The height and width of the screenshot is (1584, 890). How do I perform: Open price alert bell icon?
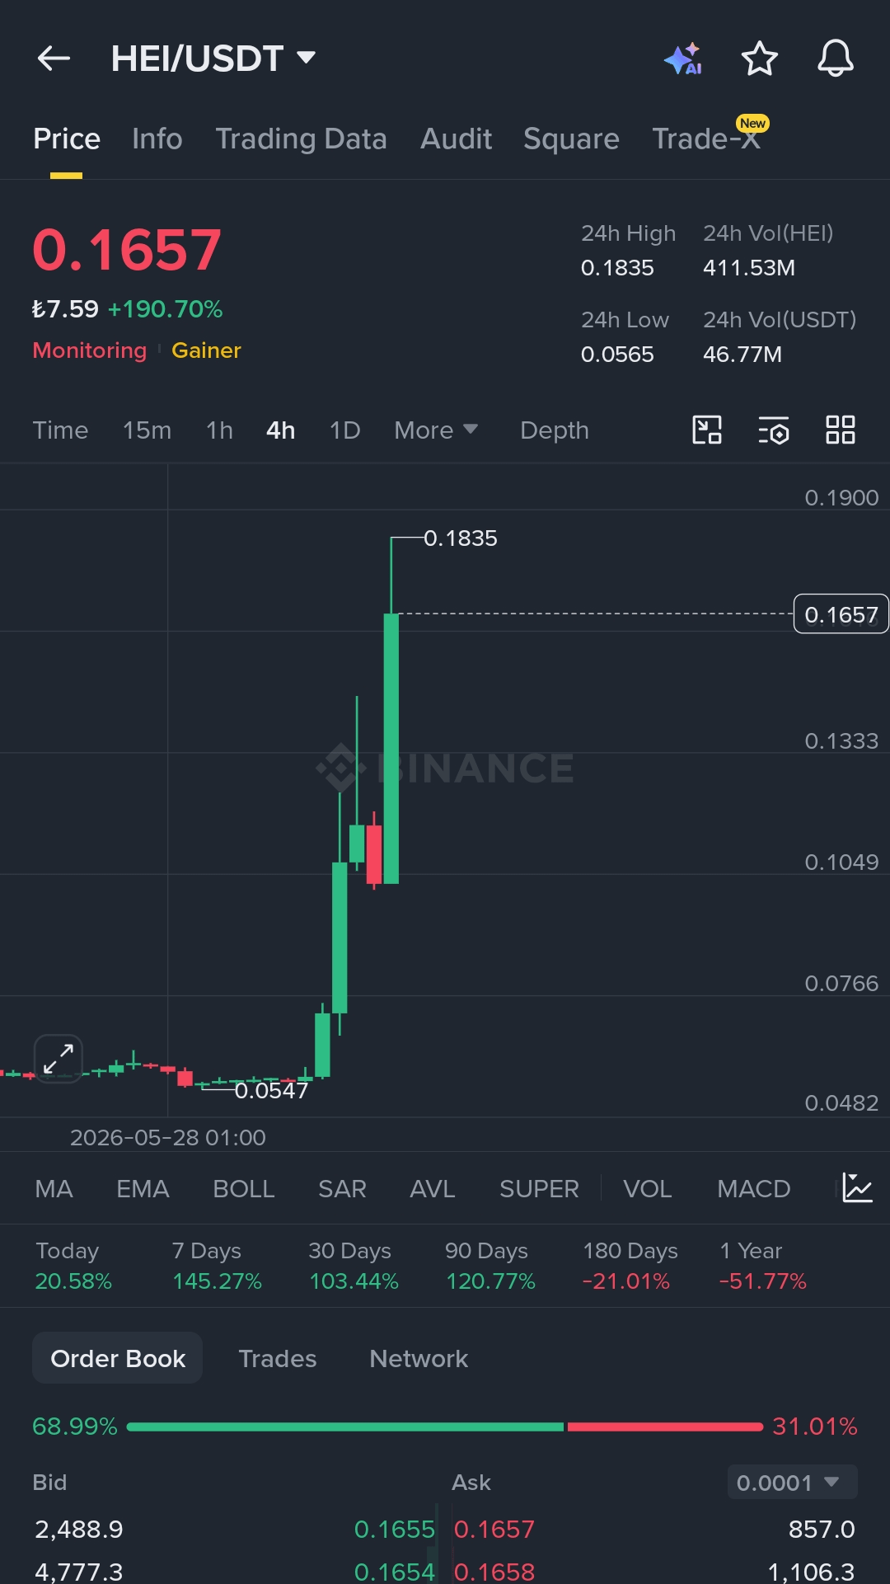pyautogui.click(x=835, y=59)
